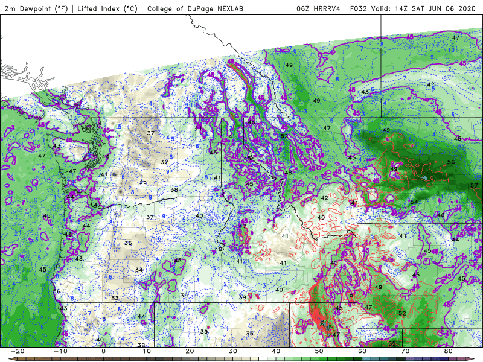Click the blue 11 lifted index contour label
Screen dimensions: 483x362
click(x=428, y=48)
